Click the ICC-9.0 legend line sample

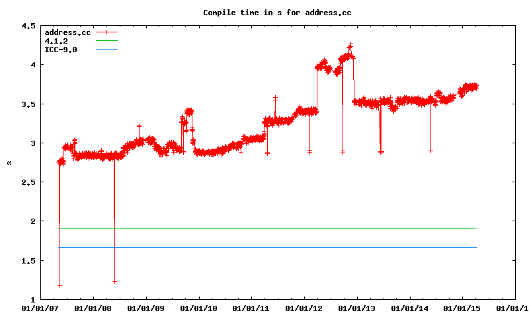[x=106, y=50]
